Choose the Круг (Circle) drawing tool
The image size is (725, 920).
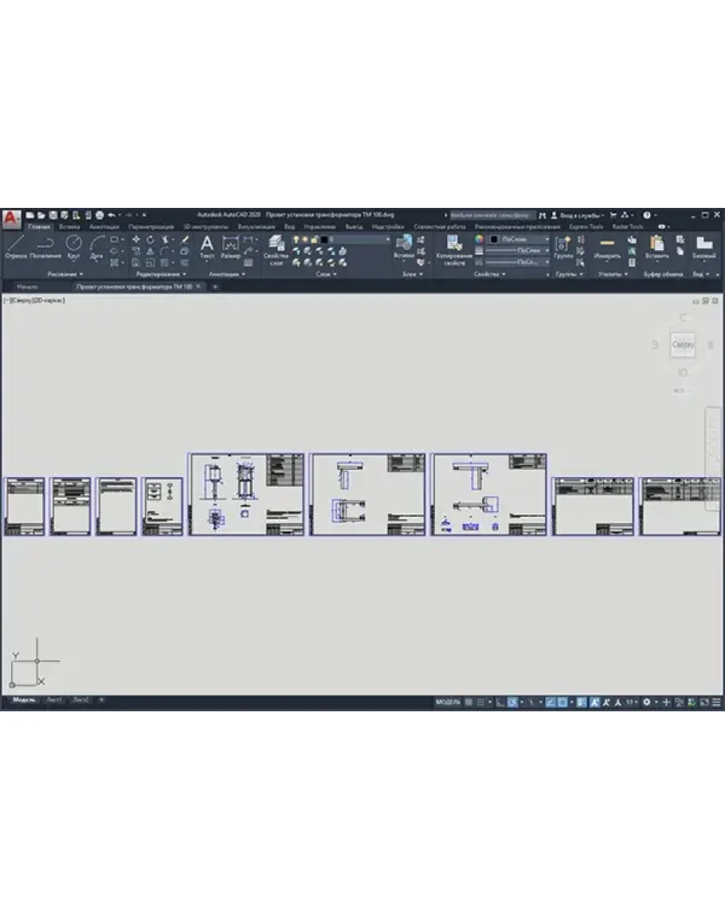(73, 244)
